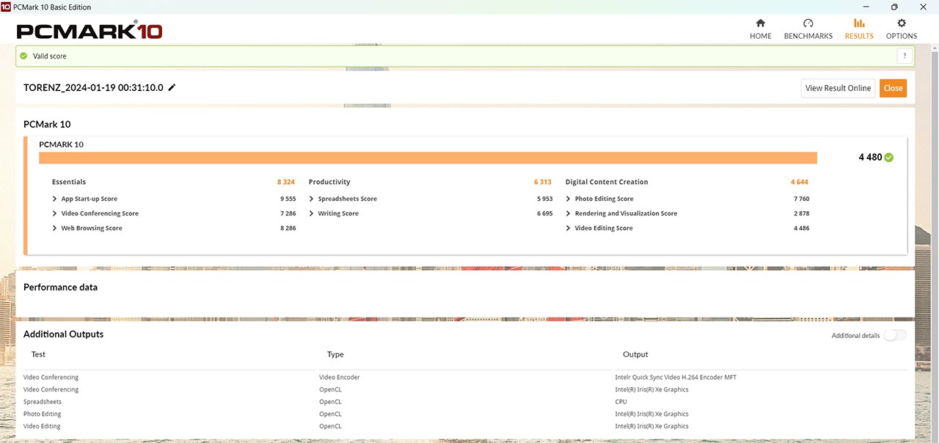Click the CPU output cell
Viewport: 939px width, 443px height.
621,402
